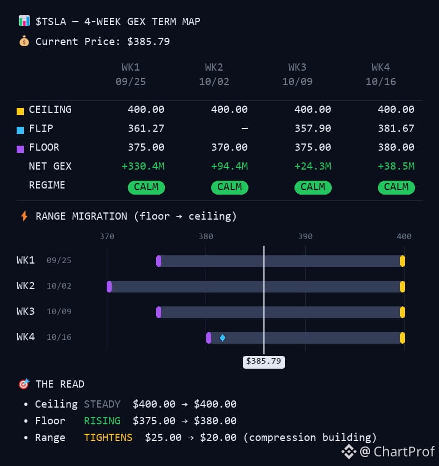Open the @ChartProf watermark text
439x466 pixels.
[397, 452]
